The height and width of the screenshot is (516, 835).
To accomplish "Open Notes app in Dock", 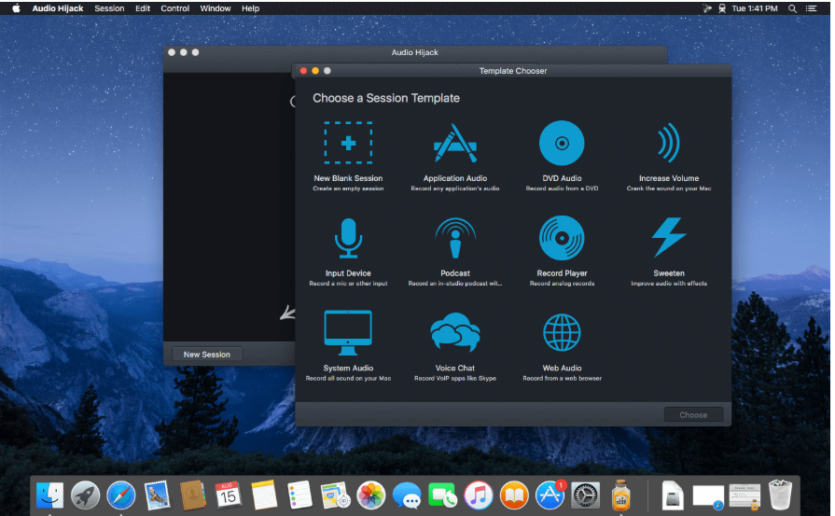I will (x=264, y=495).
